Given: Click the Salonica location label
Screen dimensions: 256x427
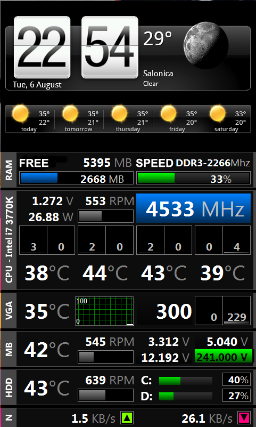Looking at the screenshot, I should [x=158, y=73].
